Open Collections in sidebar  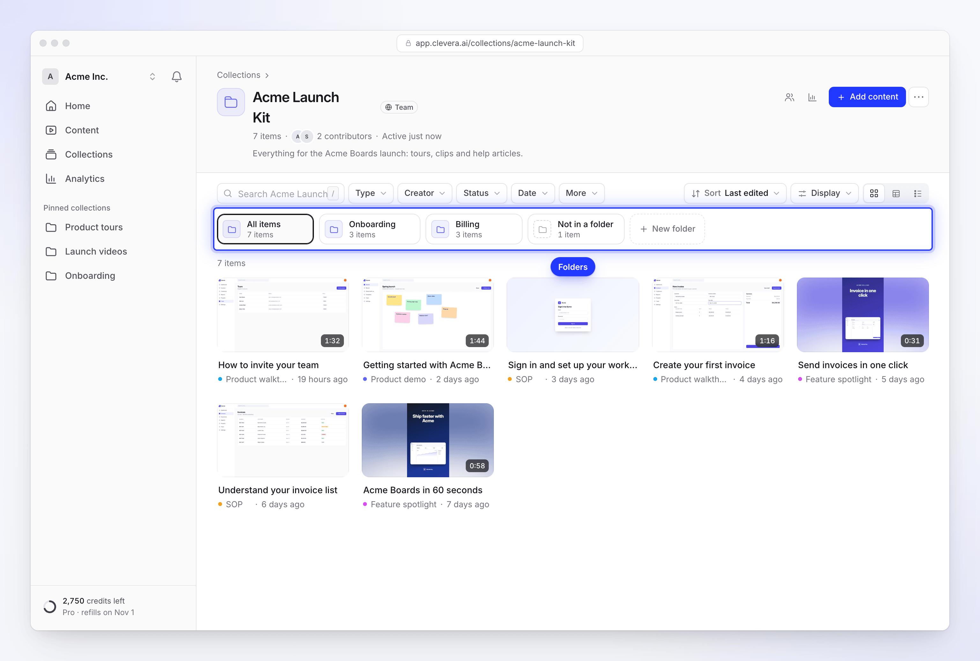[113, 154]
